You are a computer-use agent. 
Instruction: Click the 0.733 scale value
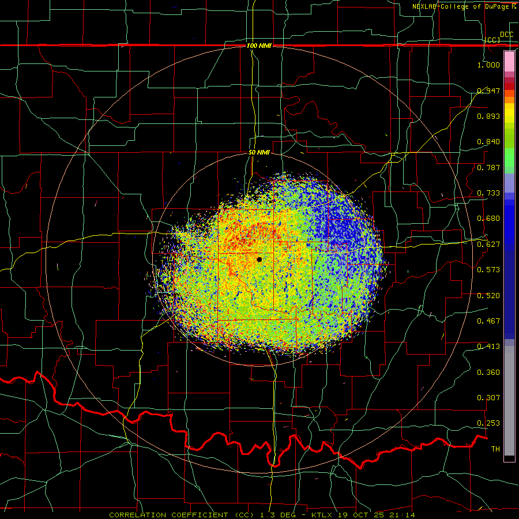click(x=488, y=193)
